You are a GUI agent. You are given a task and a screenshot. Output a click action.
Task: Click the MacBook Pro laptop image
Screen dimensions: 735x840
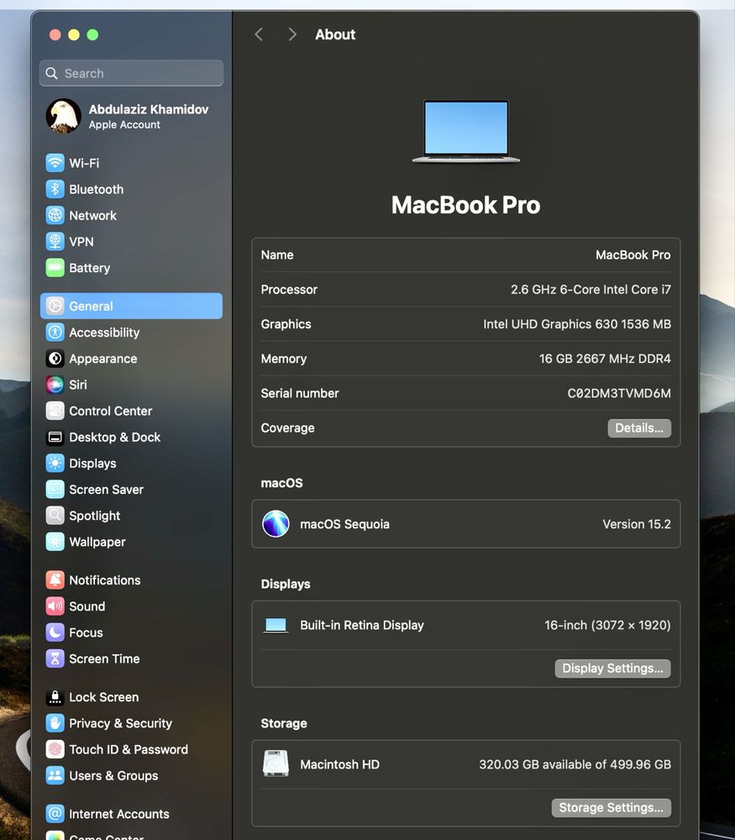tap(466, 131)
